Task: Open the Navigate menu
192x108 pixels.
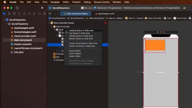Action: pos(55,2)
